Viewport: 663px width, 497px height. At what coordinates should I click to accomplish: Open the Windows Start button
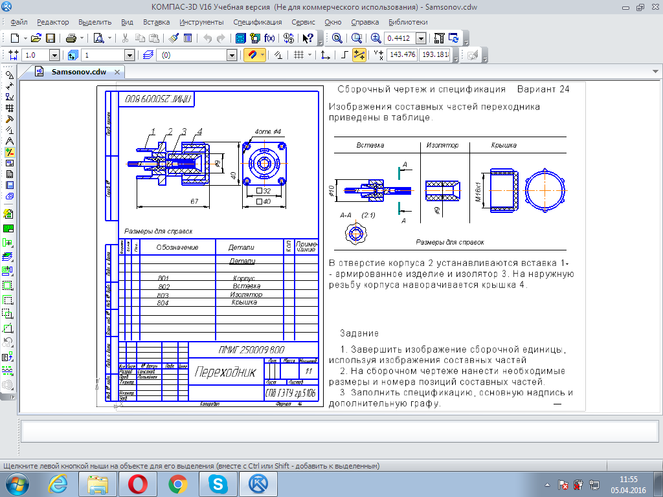(17, 485)
